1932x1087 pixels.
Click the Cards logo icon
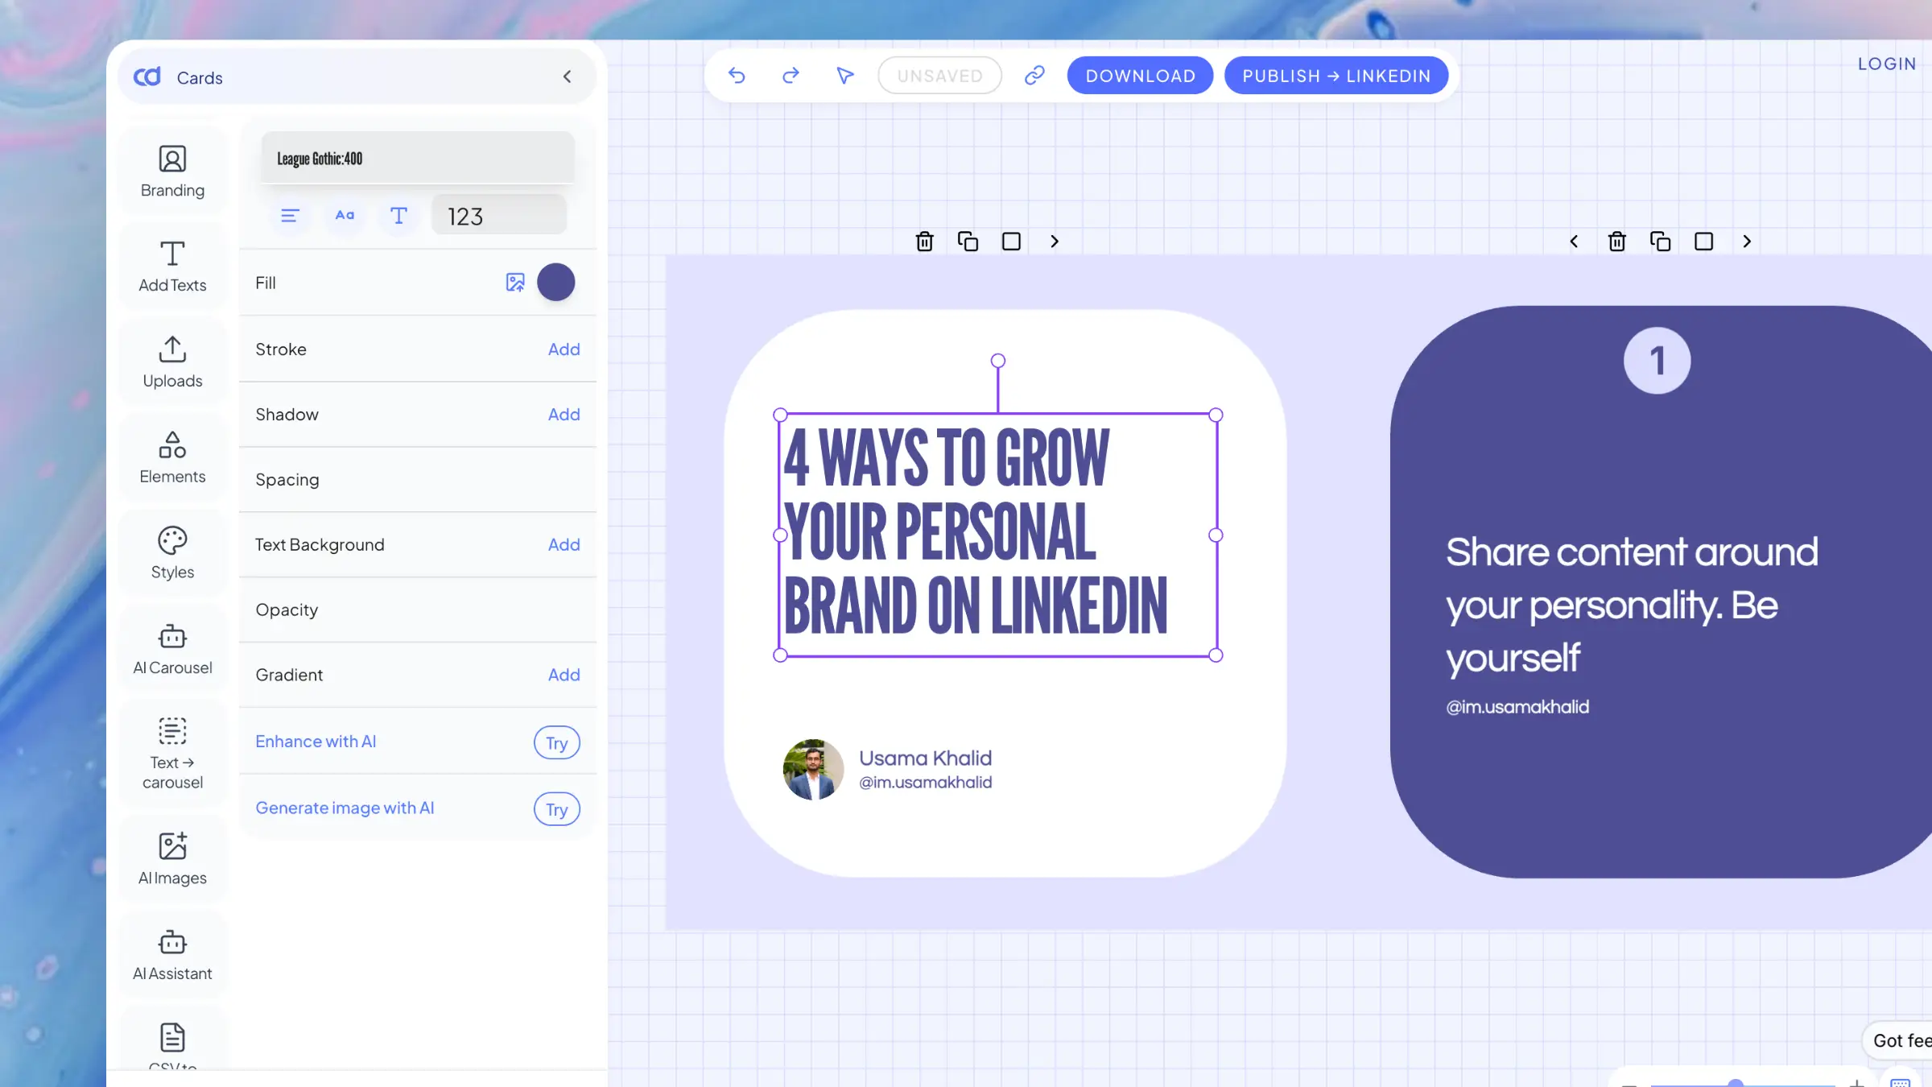point(147,76)
